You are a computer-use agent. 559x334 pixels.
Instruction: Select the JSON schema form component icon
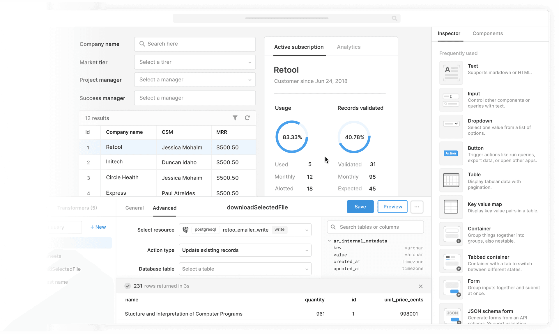click(x=451, y=314)
